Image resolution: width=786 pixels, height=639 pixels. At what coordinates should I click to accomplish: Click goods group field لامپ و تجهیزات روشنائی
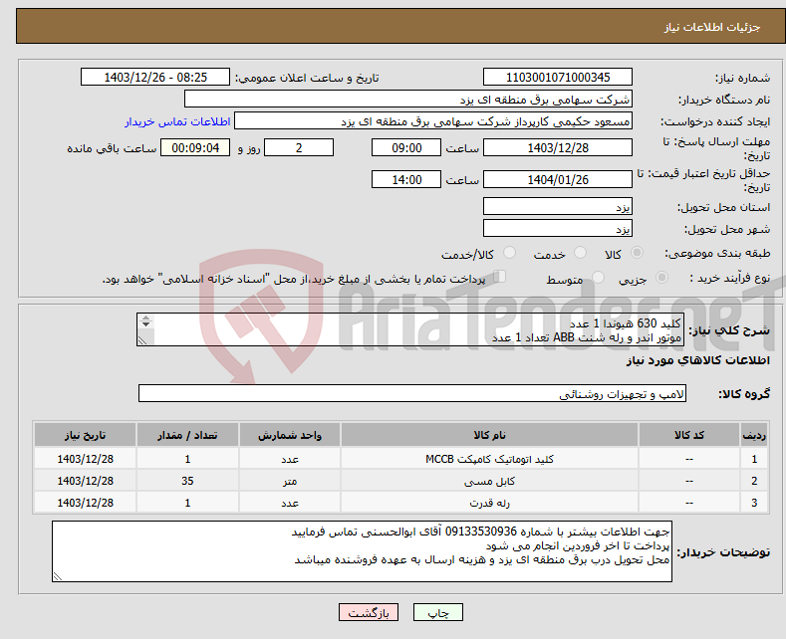pos(412,393)
